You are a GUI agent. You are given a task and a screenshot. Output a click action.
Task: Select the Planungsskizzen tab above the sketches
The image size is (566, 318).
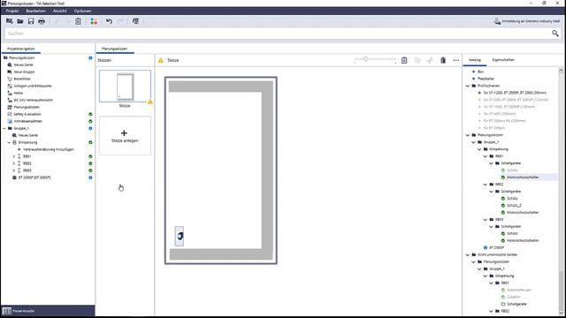tap(114, 49)
